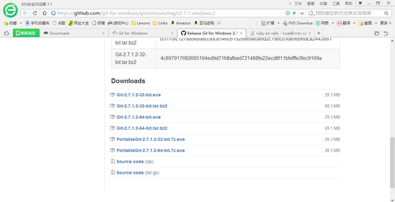This screenshot has height=202, width=395.
Task: Open the home page icon
Action: (x=44, y=13)
